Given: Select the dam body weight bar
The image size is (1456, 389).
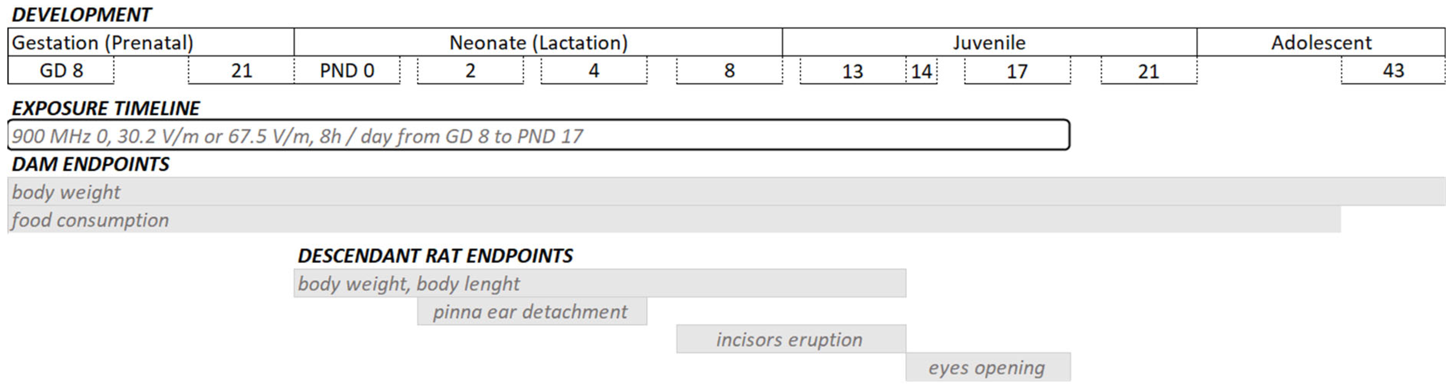Looking at the screenshot, I should click(x=726, y=192).
